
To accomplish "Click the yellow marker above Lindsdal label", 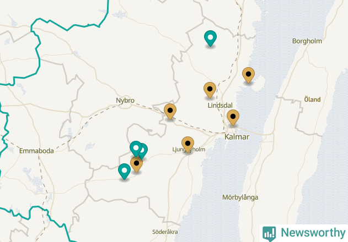I will [x=210, y=90].
